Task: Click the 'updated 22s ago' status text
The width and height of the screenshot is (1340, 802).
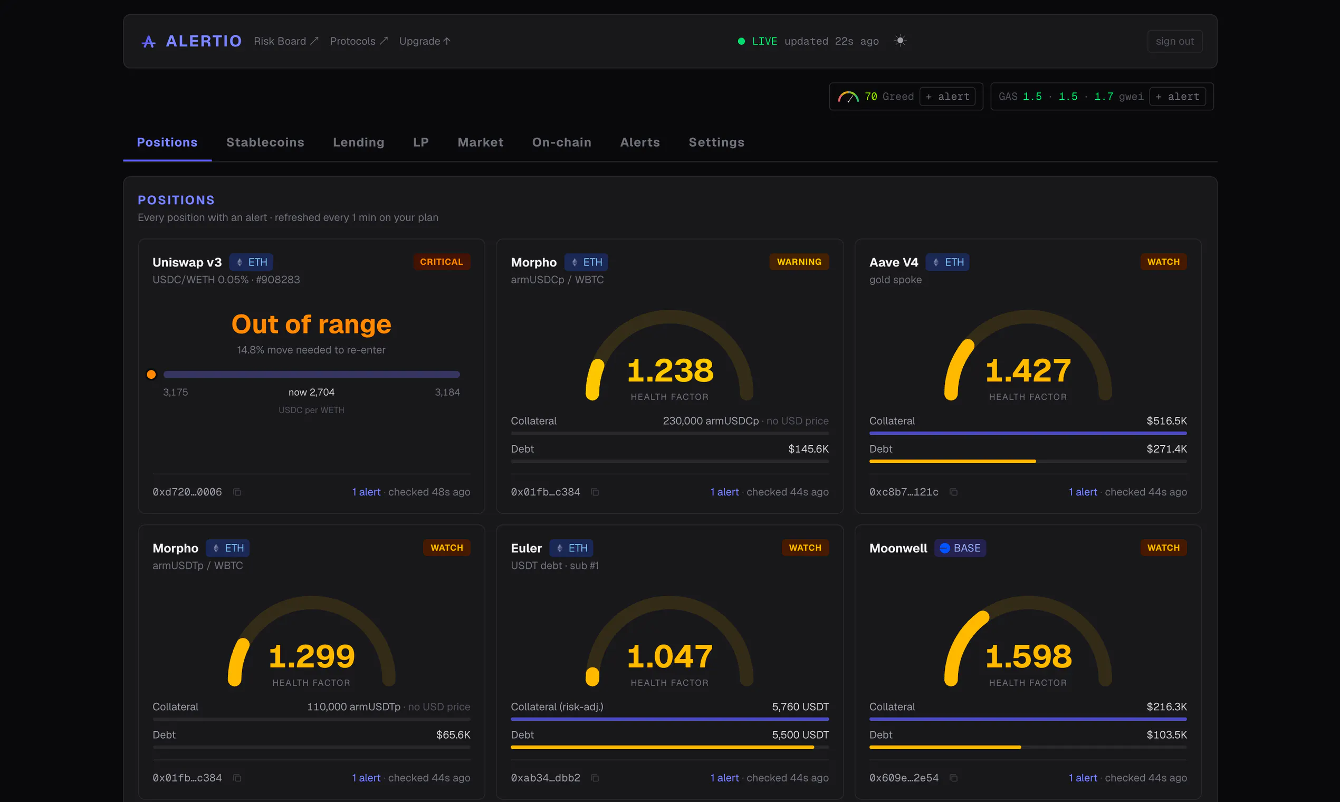Action: click(x=831, y=42)
